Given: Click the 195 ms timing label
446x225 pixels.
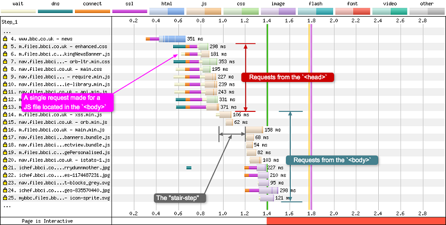Looking at the screenshot, I should pyautogui.click(x=220, y=69).
